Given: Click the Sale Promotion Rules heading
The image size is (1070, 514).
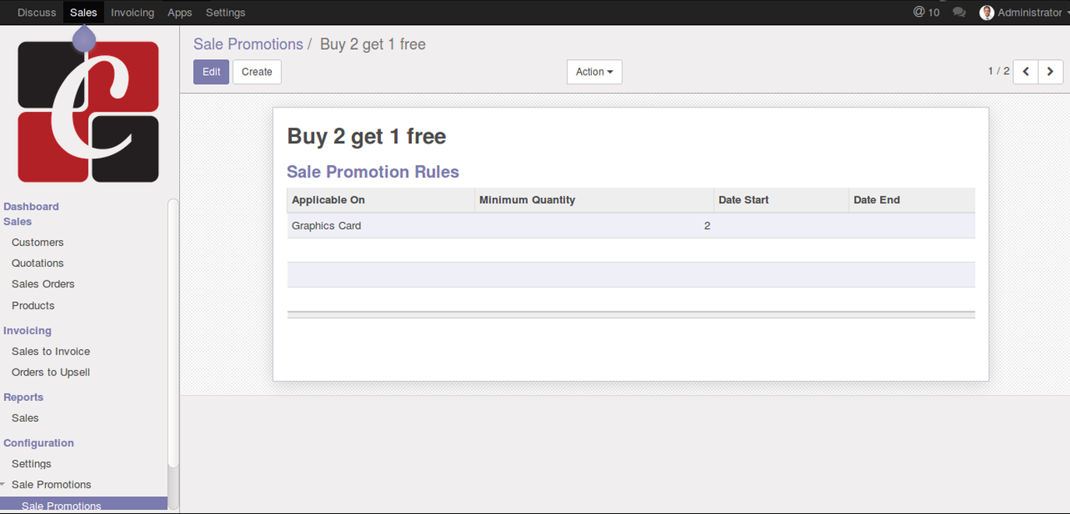Looking at the screenshot, I should [x=373, y=172].
